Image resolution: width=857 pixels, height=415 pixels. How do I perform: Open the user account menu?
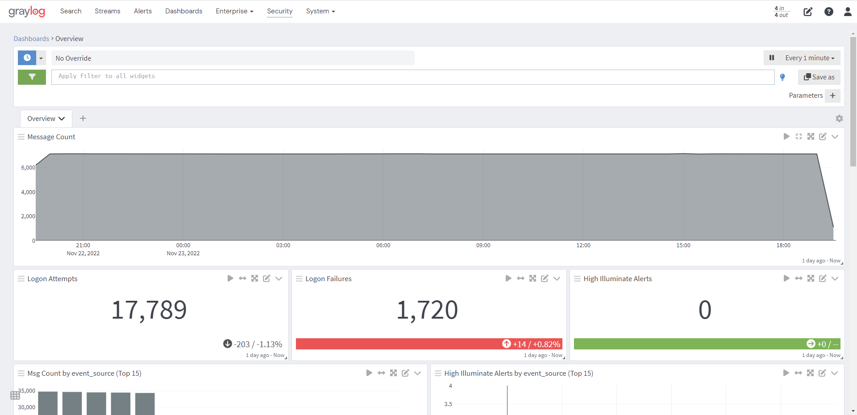tap(848, 12)
